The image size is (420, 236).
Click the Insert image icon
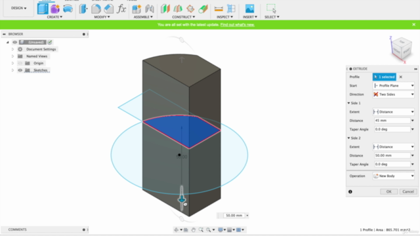click(249, 9)
